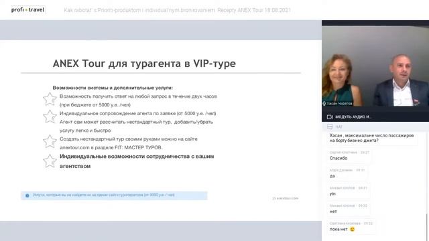Select the star bullet beside 'Индивидуальные возможности сотрудничества'

click(50, 161)
